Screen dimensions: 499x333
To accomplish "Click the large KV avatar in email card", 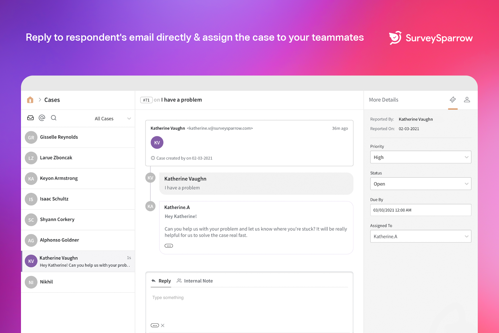I will click(x=157, y=143).
